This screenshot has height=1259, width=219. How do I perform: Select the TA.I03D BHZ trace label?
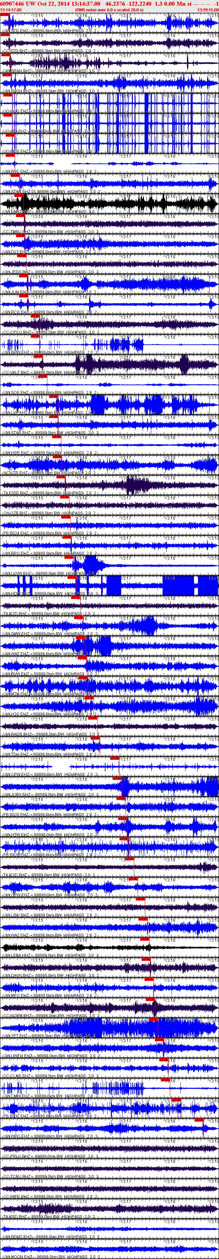(x=50, y=875)
